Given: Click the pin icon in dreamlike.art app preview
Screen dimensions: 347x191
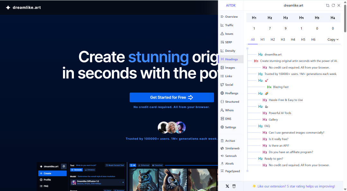Looking at the screenshot, I should 64,166.
